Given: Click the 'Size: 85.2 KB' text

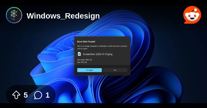Looking at the screenshot, I should pyautogui.click(x=82, y=62).
